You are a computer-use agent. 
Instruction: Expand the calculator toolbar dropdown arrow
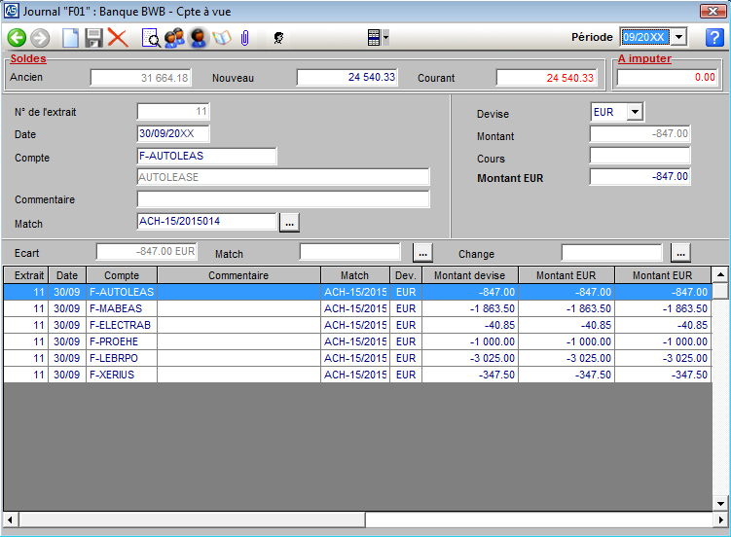pyautogui.click(x=386, y=38)
